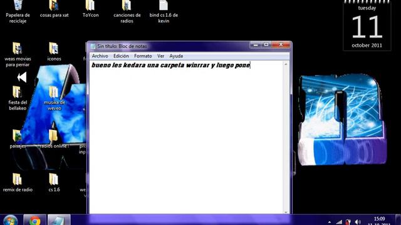Click inside the Notepad text area

pyautogui.click(x=187, y=137)
